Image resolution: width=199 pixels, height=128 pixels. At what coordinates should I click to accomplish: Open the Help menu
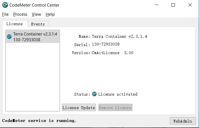[x=50, y=14]
